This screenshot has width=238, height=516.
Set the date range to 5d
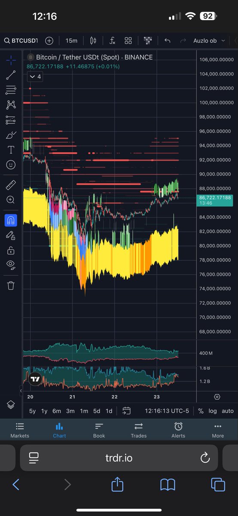pos(97,411)
